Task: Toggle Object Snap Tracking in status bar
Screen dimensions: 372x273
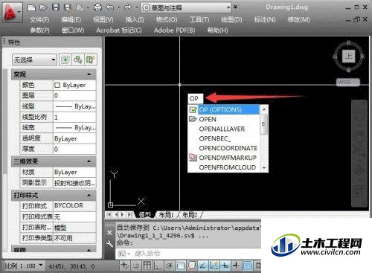Action: (202, 266)
